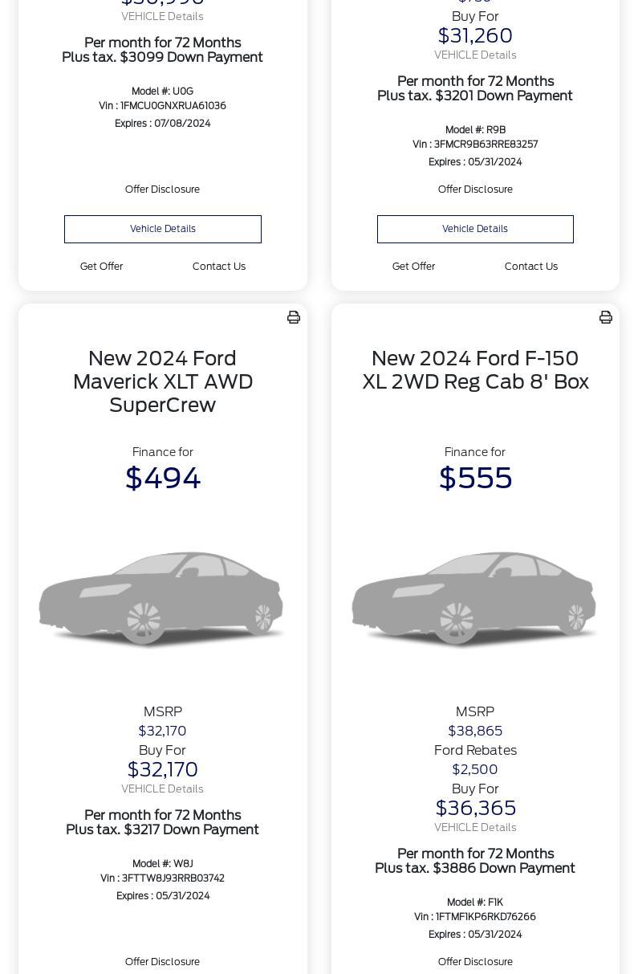Click Contact Us for VIN 3FMCR9B63RRE83257
The image size is (638, 974).
coord(531,267)
